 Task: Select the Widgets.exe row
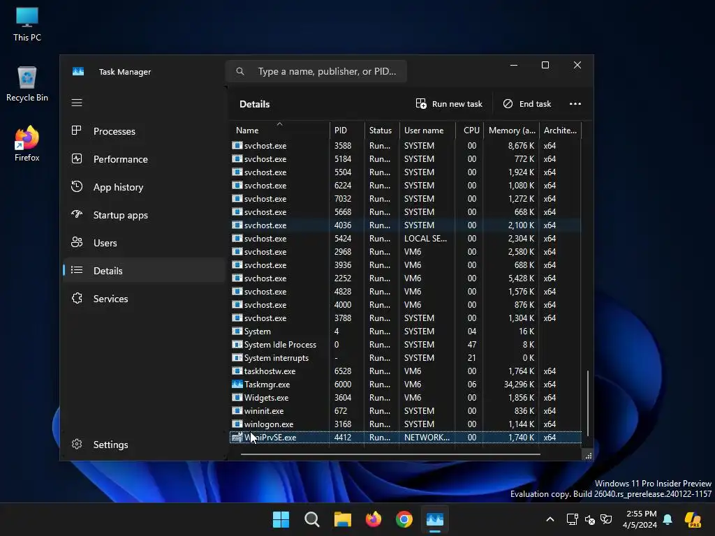tap(406, 397)
